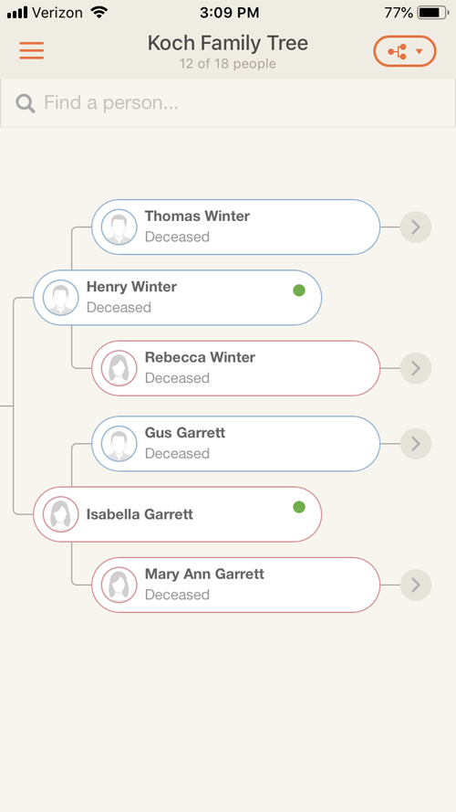Open Mary Ann Garrett's person card
The width and height of the screenshot is (456, 812).
click(236, 585)
